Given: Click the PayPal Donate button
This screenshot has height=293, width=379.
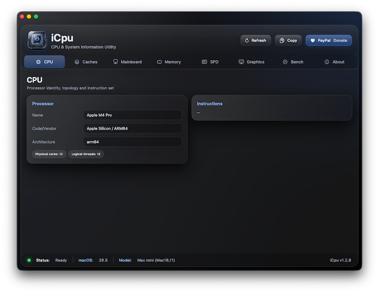Looking at the screenshot, I should (x=329, y=40).
